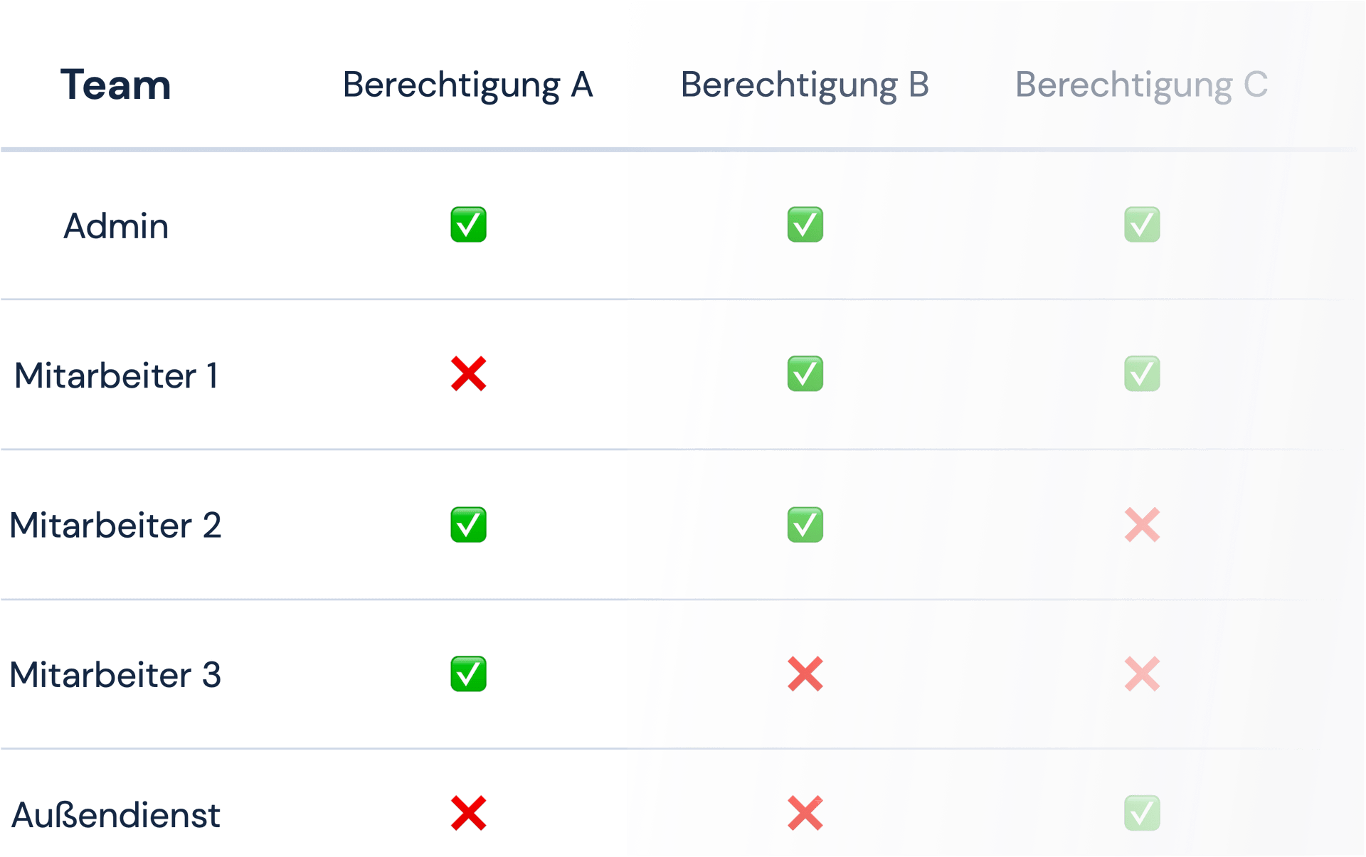Toggle Admin's Berechtigung C checkmark
Viewport: 1366px width, 857px height.
(1142, 225)
